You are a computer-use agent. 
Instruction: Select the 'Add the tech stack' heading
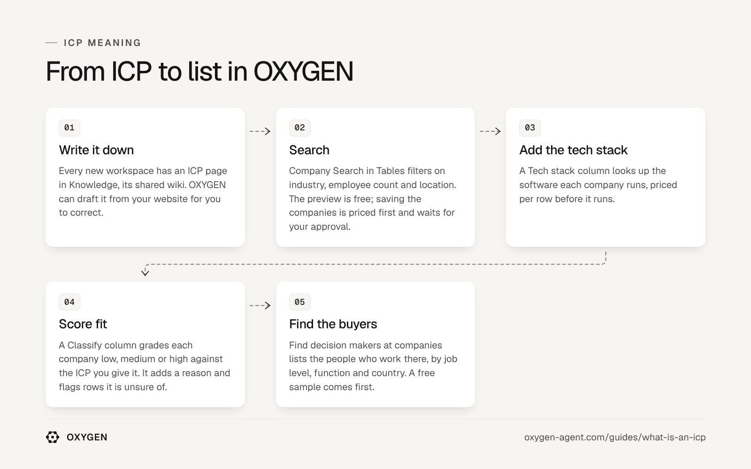573,150
